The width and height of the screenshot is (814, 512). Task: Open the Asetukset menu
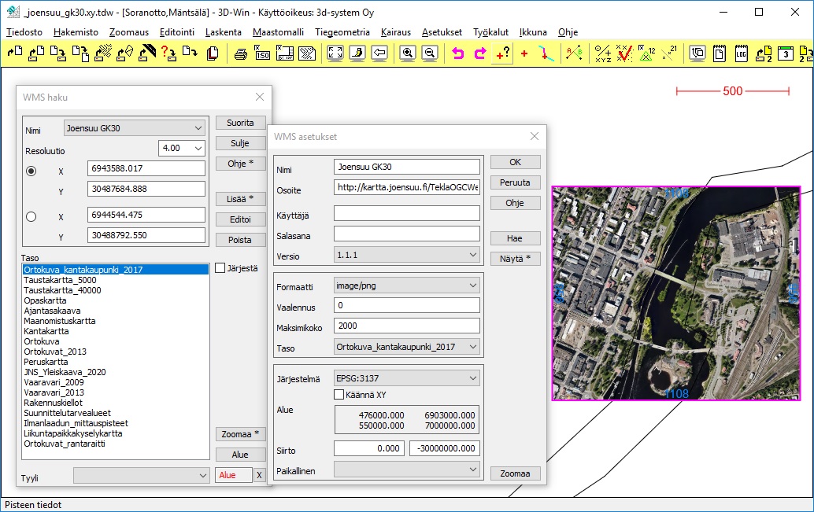[442, 32]
